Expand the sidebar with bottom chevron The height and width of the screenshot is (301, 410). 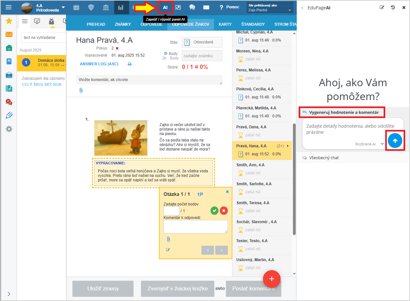click(9, 294)
